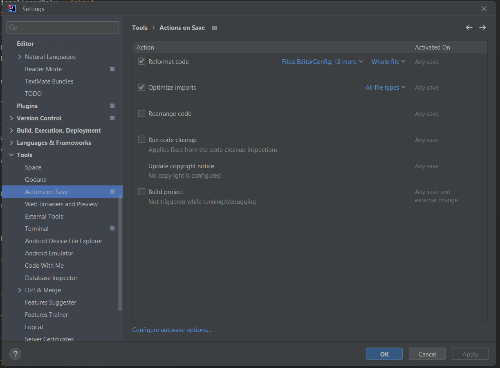The width and height of the screenshot is (500, 368).
Task: Open the Configure autosave options link
Action: click(x=172, y=330)
